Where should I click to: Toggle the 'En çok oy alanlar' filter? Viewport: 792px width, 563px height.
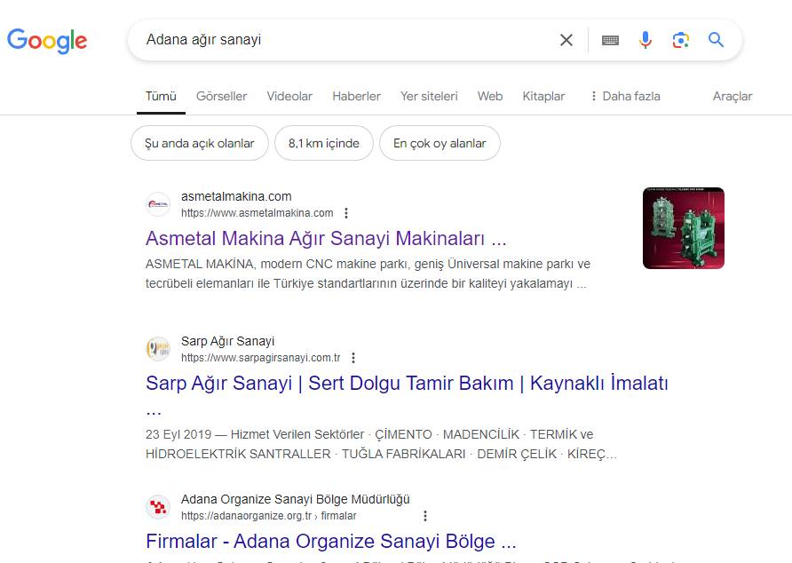pos(440,143)
